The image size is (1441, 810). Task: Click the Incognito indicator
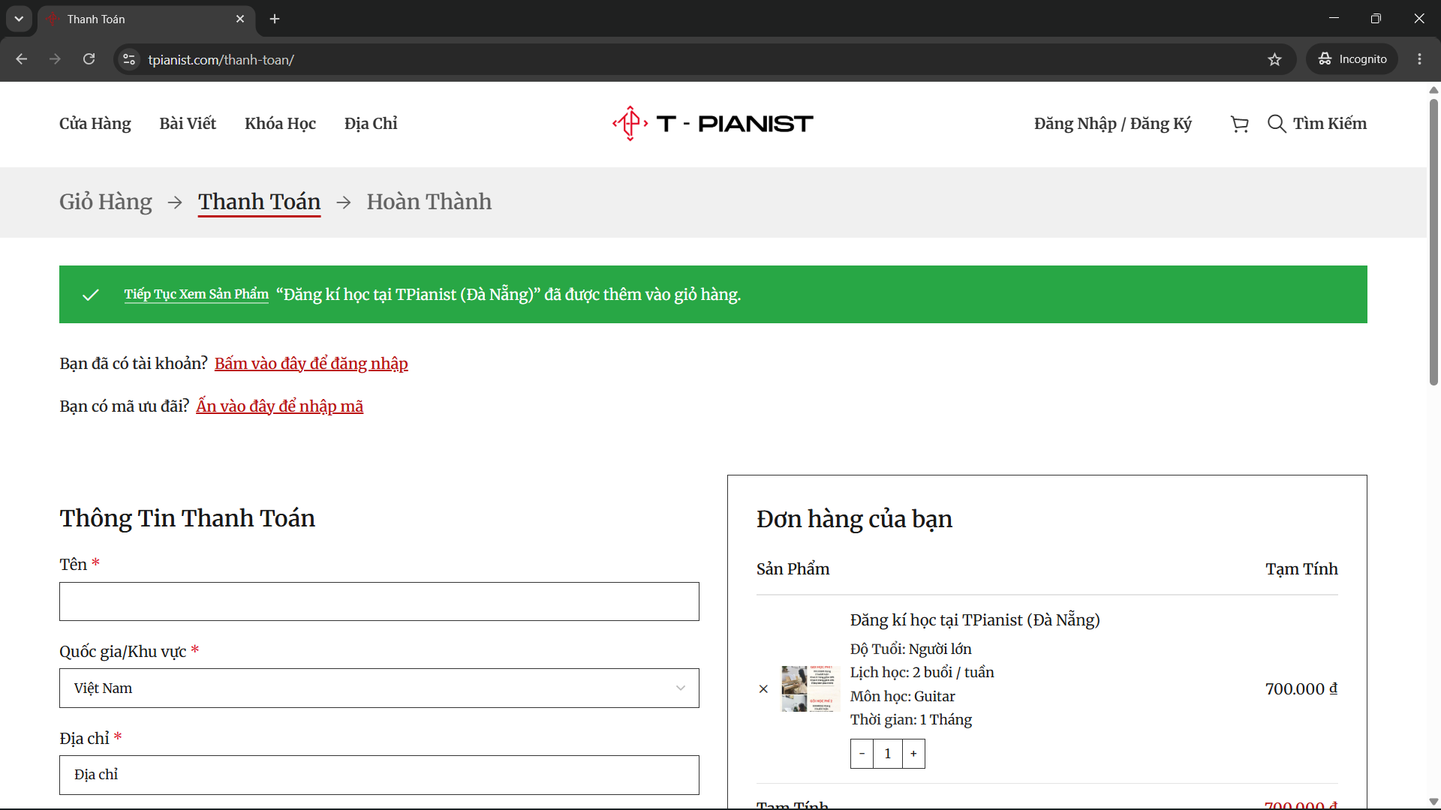[x=1352, y=59]
